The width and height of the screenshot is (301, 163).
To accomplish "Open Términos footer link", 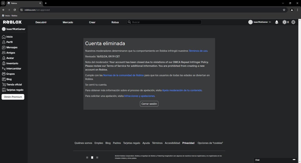I will click(x=157, y=143).
